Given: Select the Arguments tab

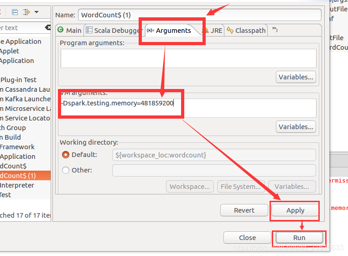Looking at the screenshot, I should tap(169, 31).
